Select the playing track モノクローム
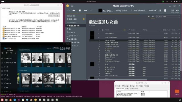 (135, 49)
